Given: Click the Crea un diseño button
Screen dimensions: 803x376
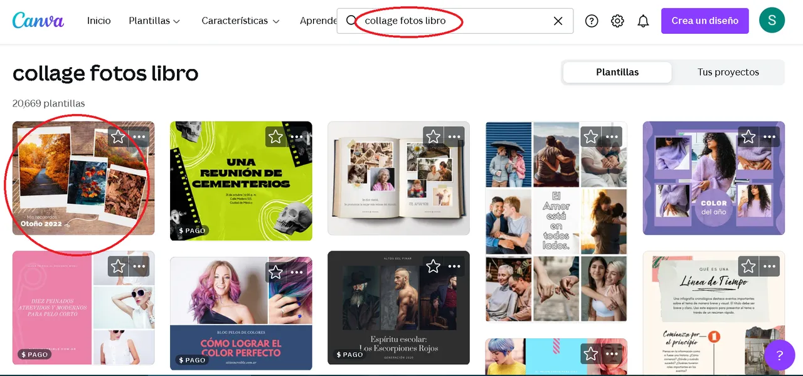Looking at the screenshot, I should pos(705,21).
